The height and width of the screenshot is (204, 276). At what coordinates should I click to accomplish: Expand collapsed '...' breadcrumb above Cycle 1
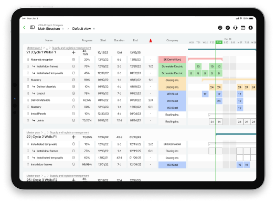tap(47, 48)
